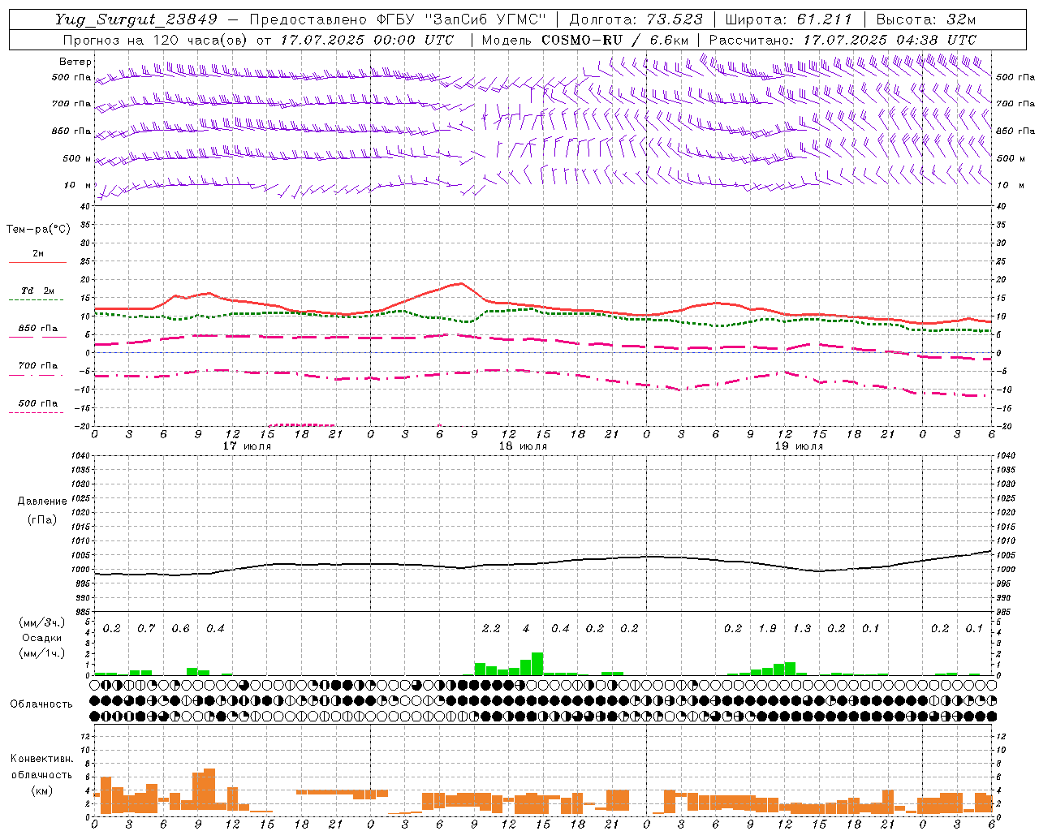Click the (мм/1ч.) precipitation unit label
Viewport: 1039px width, 831px height.
click(41, 653)
